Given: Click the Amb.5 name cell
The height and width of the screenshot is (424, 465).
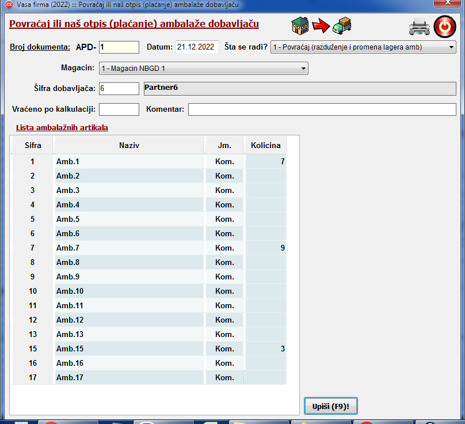Looking at the screenshot, I should (x=129, y=219).
